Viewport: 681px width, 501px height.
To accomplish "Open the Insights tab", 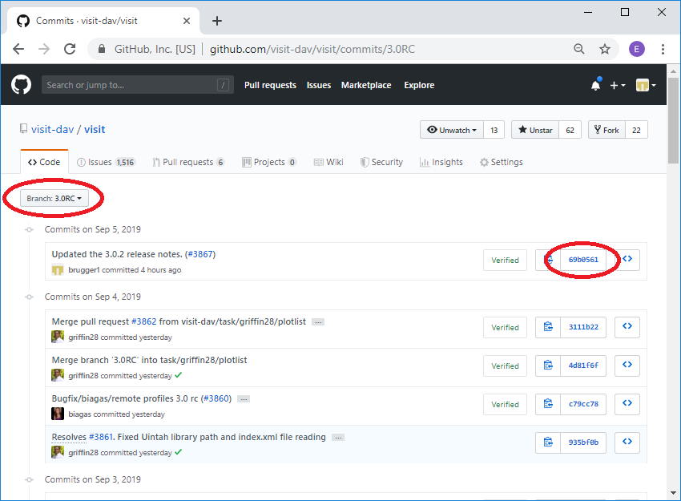I will 441,162.
